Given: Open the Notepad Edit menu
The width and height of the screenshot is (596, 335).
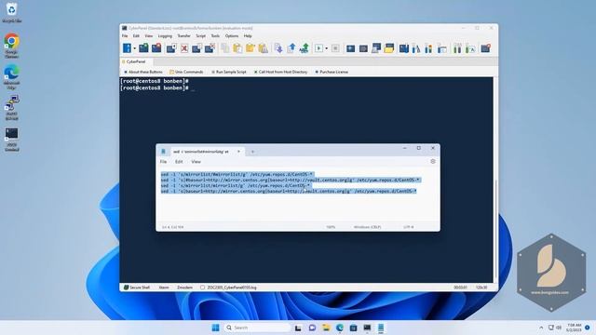Looking at the screenshot, I should (x=179, y=162).
